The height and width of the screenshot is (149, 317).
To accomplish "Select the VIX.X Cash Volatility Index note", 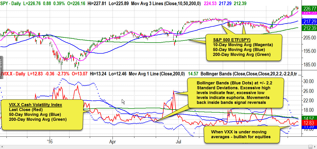I will click(x=42, y=114).
